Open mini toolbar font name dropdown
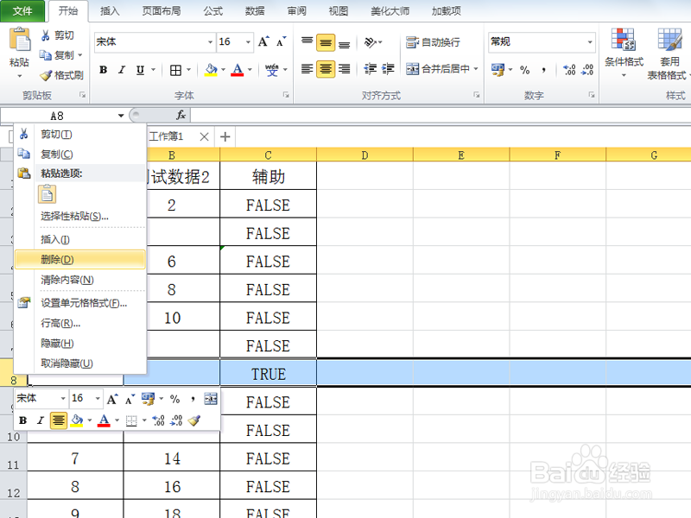 click(63, 399)
